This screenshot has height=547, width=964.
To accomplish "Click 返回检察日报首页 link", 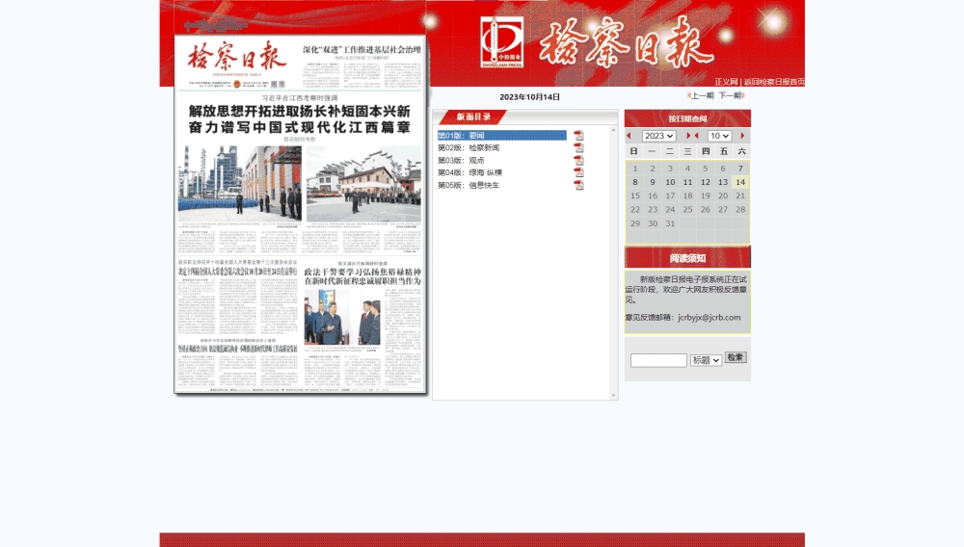I will point(774,82).
